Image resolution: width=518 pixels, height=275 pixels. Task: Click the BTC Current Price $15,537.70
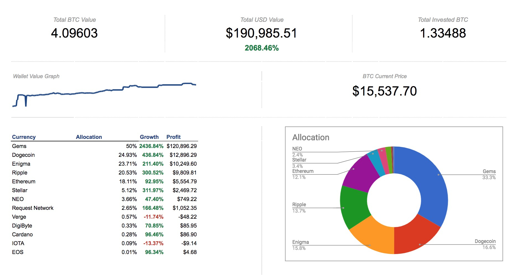point(384,91)
